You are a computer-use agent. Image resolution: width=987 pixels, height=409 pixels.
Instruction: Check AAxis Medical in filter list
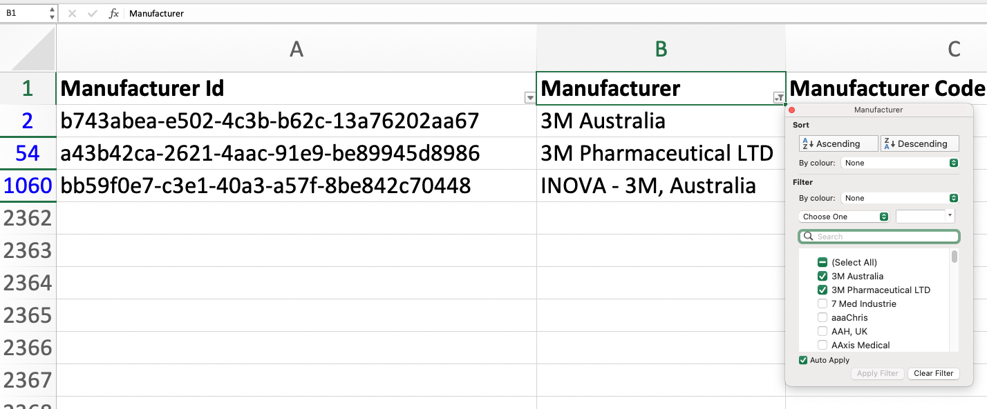[822, 345]
